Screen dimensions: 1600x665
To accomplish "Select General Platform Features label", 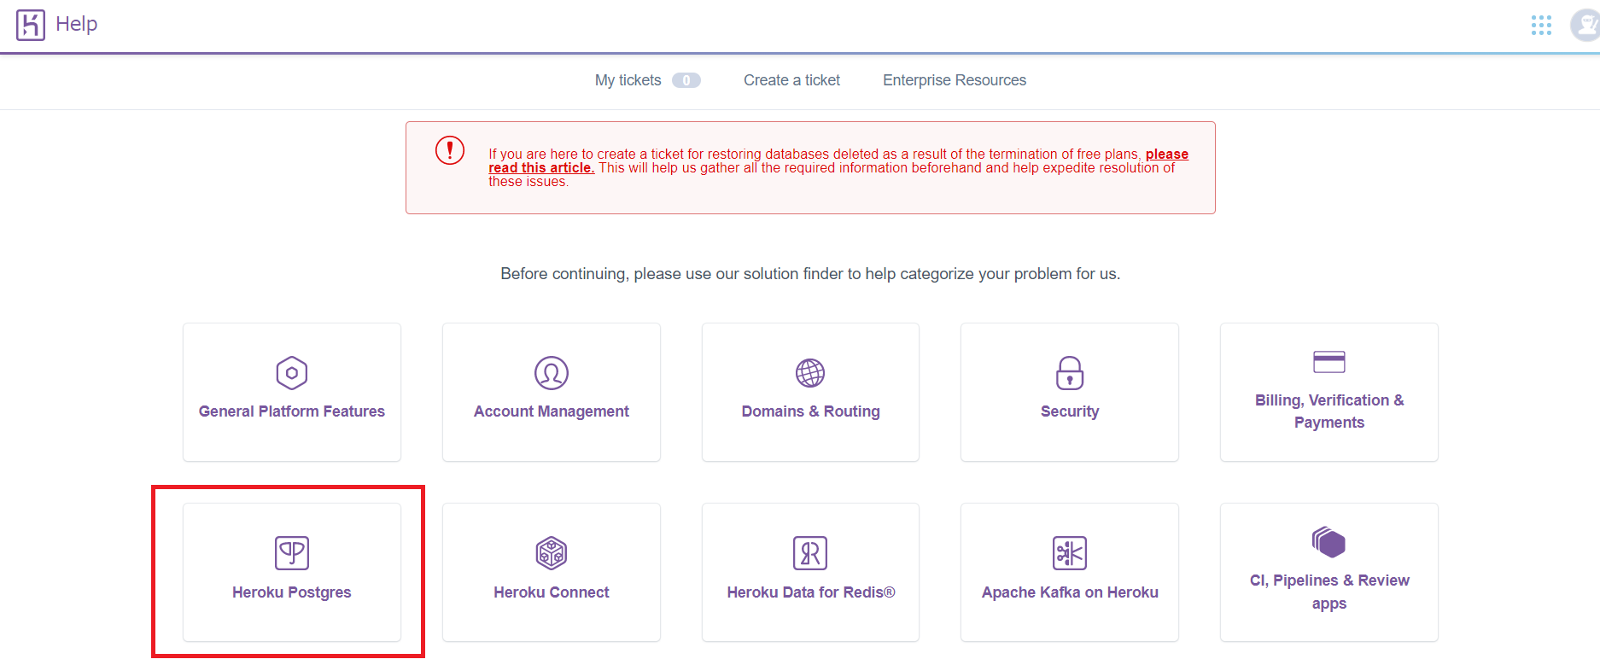I will pyautogui.click(x=292, y=411).
